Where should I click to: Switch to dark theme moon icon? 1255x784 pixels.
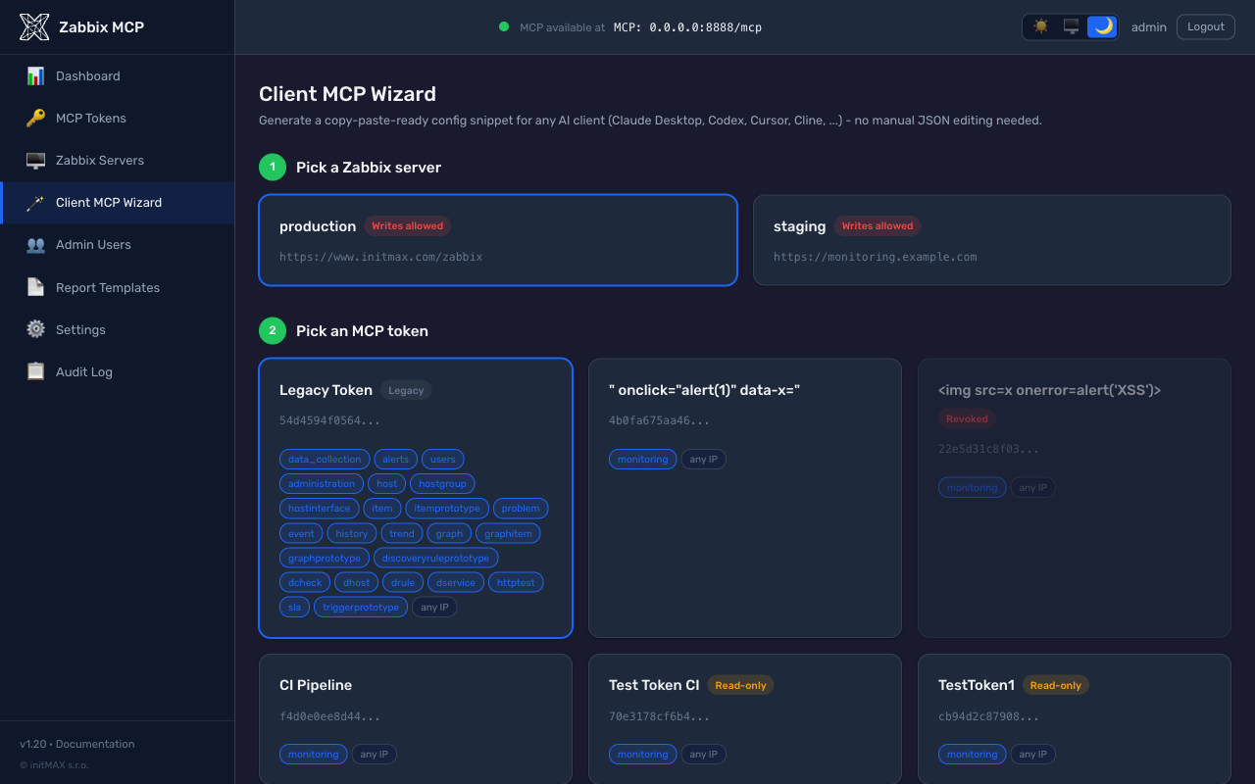pos(1103,26)
